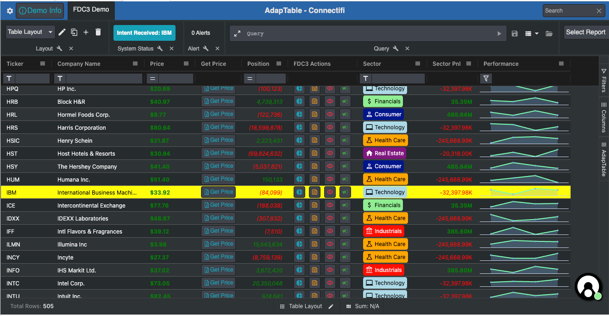The width and height of the screenshot is (609, 316).
Task: Click into the Search field
Action: [569, 11]
